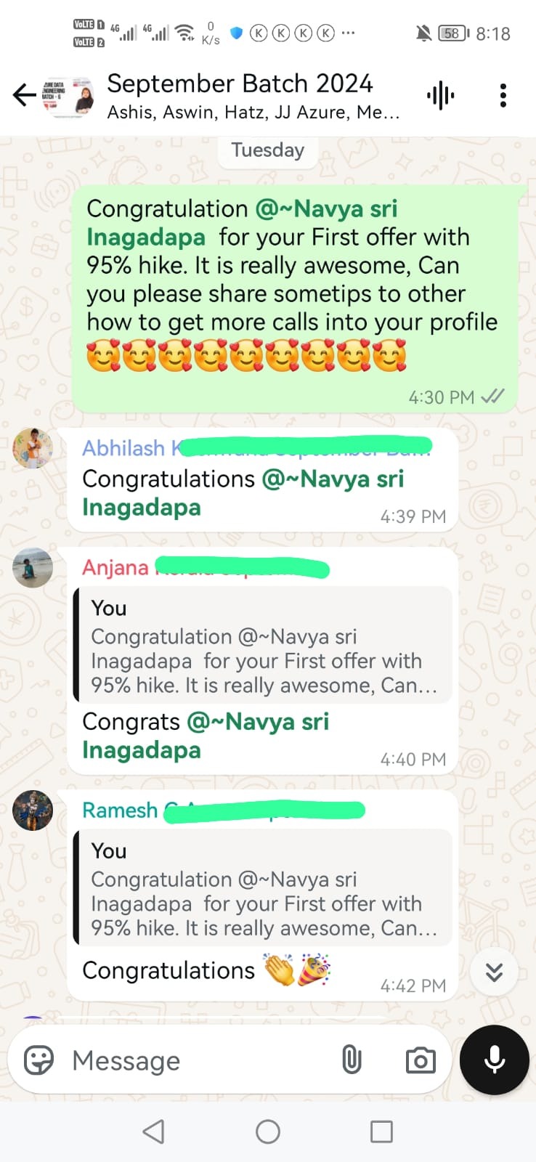The height and width of the screenshot is (1162, 536).
Task: Tap Android back triangle navigation button
Action: point(153,1131)
